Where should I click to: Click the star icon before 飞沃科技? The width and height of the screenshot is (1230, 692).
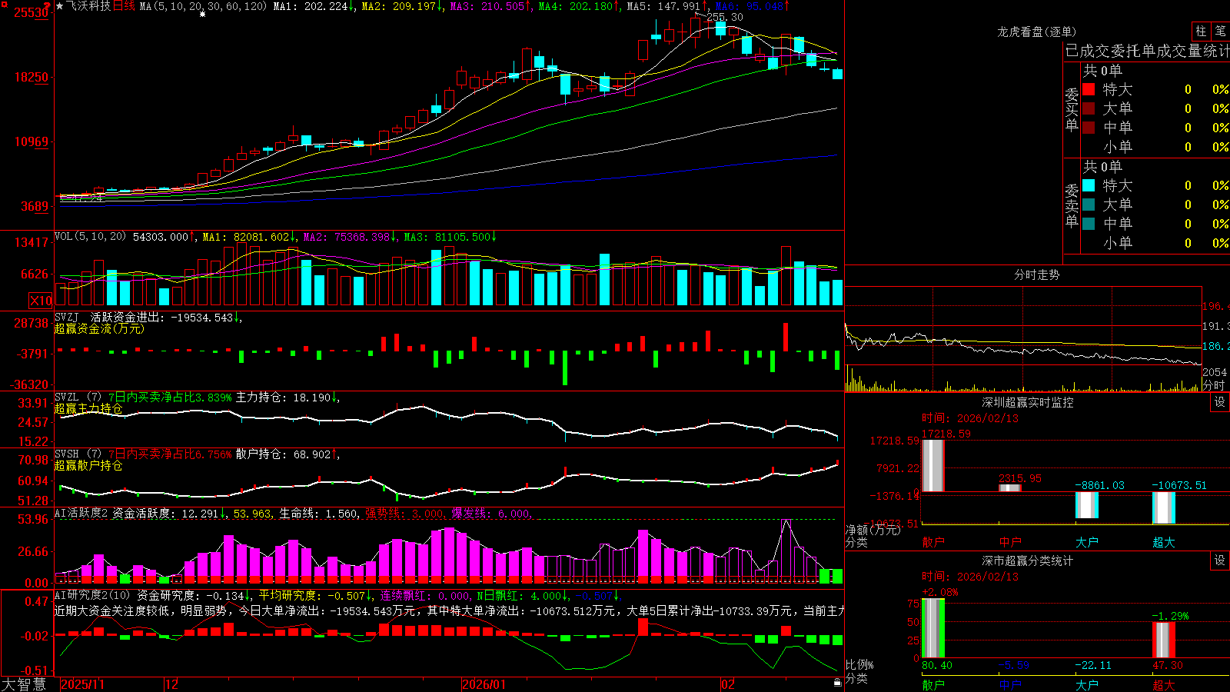[60, 6]
